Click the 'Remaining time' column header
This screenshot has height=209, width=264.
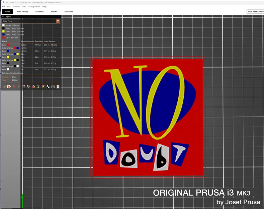[x=27, y=41]
